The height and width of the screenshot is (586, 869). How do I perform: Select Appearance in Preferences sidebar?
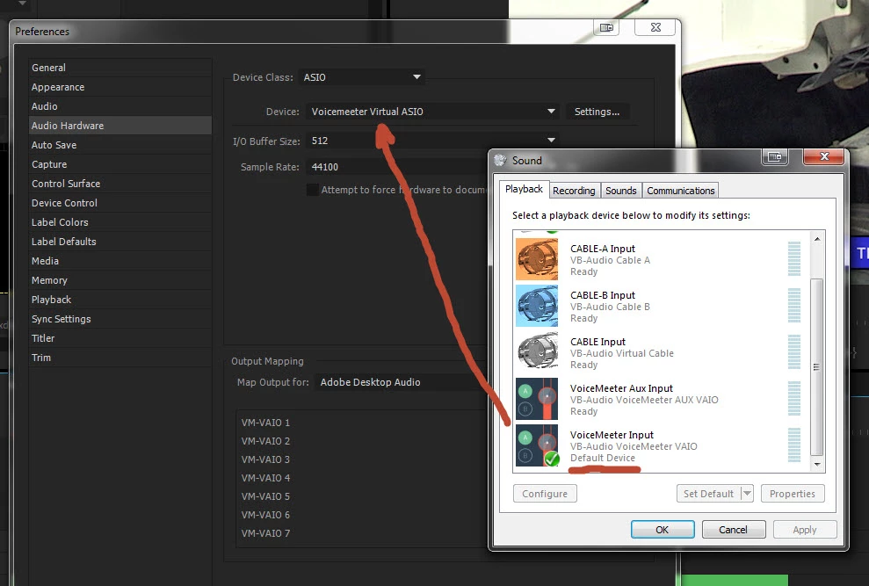120,87
